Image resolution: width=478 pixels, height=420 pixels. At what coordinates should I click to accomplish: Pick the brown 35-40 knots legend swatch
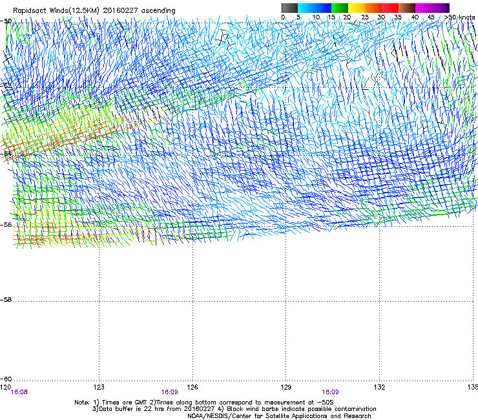pyautogui.click(x=407, y=8)
